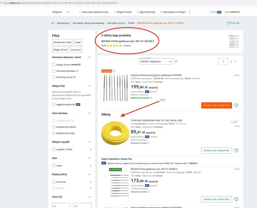257x208 pixels.
Task: Add the 199,00 zł BEFANA set to cart
Action: [x=217, y=105]
